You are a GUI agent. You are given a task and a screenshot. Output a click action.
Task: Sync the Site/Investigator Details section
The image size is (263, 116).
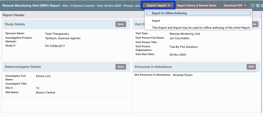click(x=121, y=67)
